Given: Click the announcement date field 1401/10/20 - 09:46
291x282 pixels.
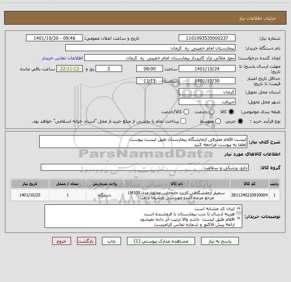Looking at the screenshot, I should point(54,38).
